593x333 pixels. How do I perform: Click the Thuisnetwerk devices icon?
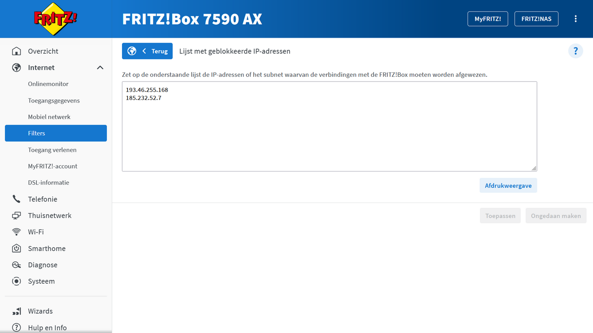[x=16, y=216]
